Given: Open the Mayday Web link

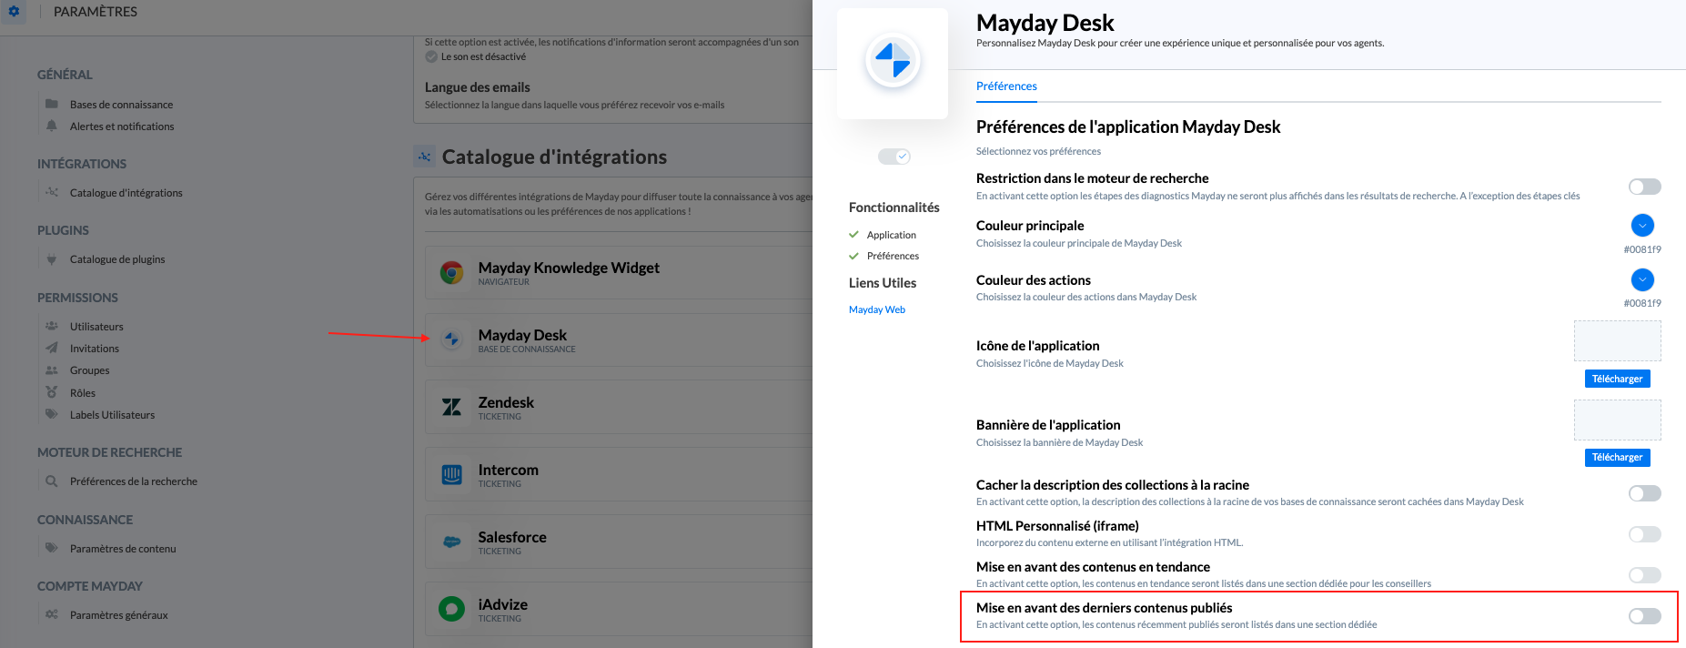Looking at the screenshot, I should click(x=877, y=309).
